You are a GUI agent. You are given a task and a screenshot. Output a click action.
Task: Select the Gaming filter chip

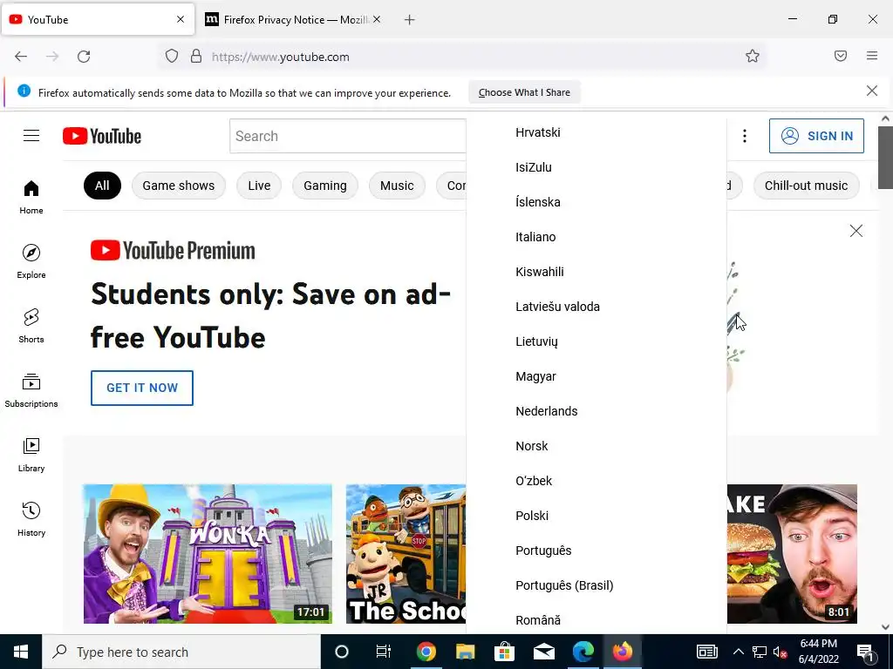(x=325, y=186)
